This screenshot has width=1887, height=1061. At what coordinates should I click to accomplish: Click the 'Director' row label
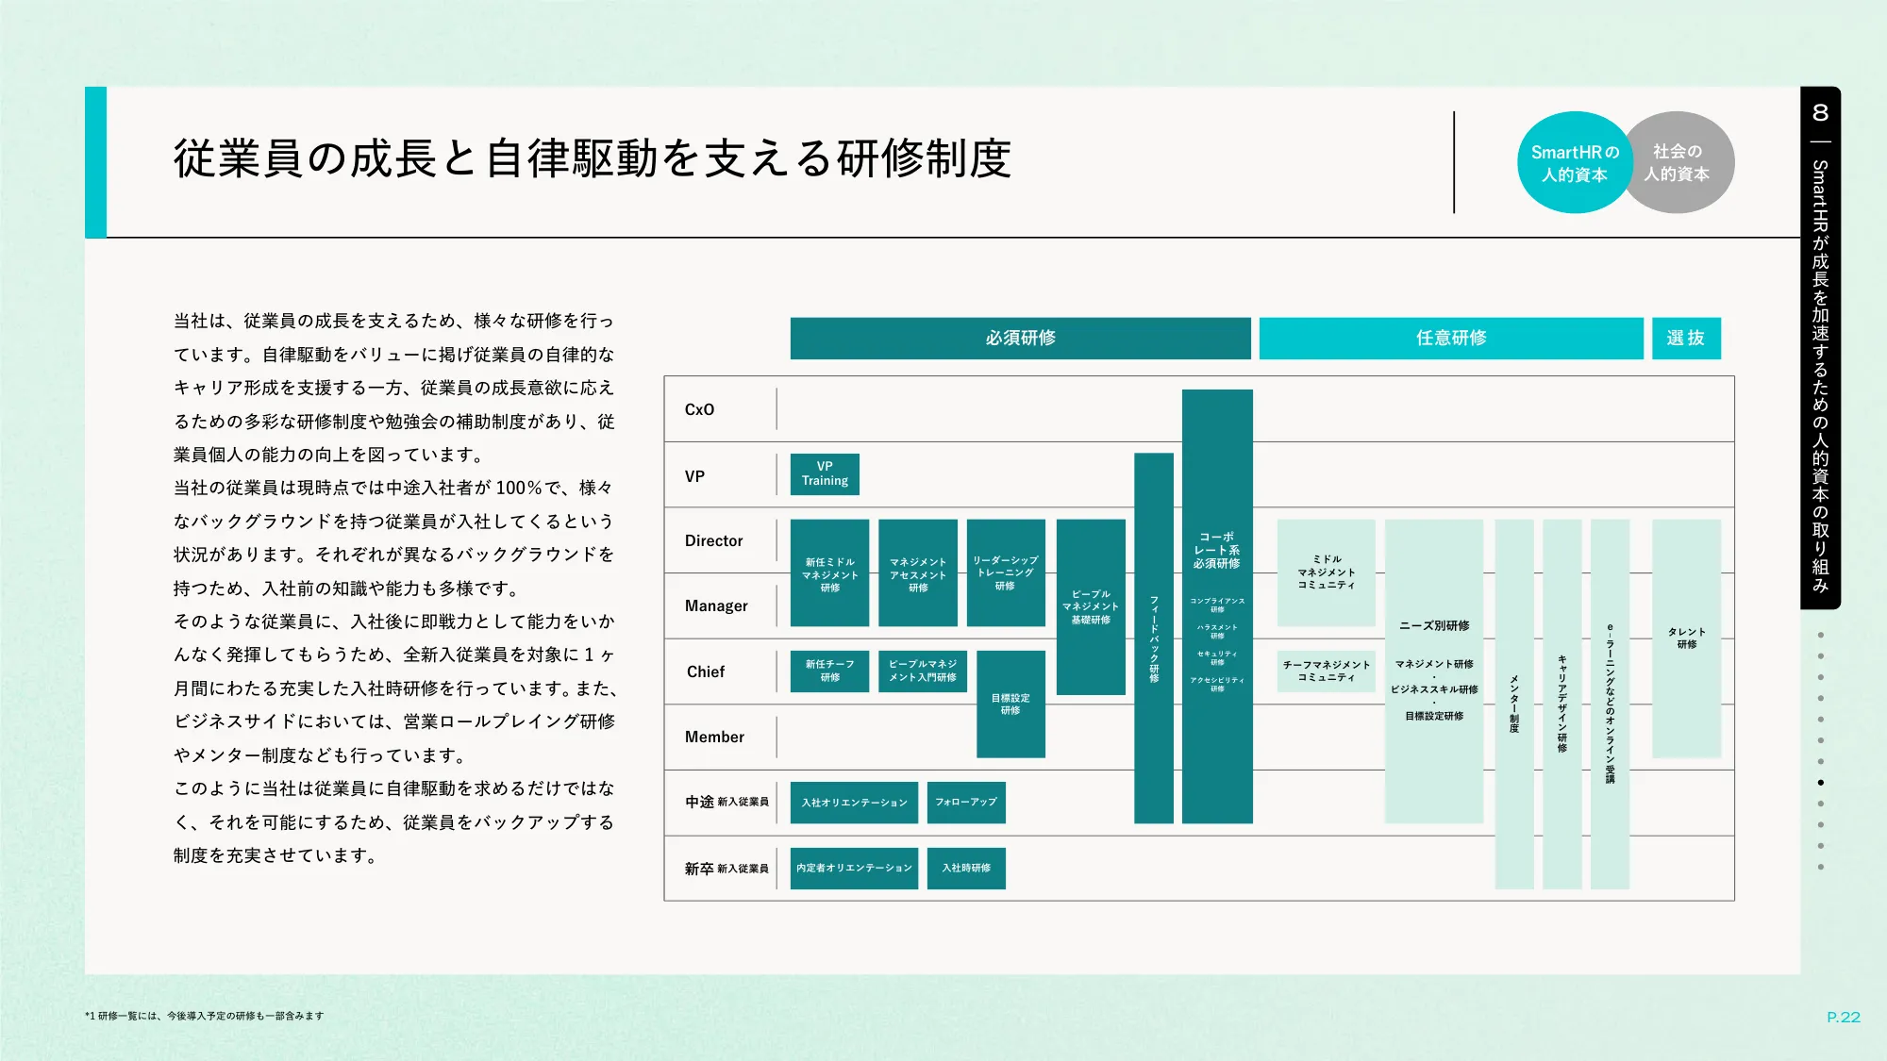713,540
